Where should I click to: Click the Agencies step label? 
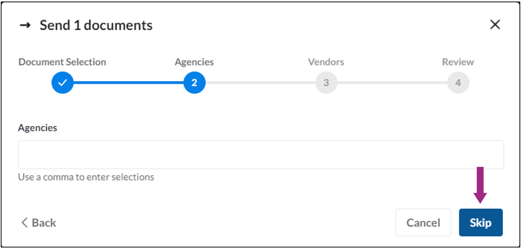tap(194, 62)
